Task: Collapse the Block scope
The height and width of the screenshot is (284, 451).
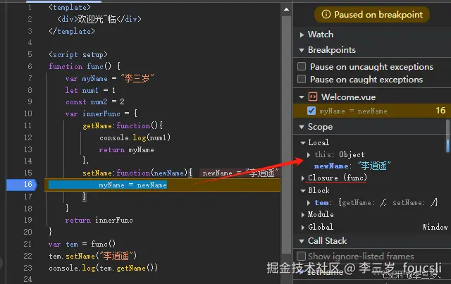Action: [x=302, y=190]
